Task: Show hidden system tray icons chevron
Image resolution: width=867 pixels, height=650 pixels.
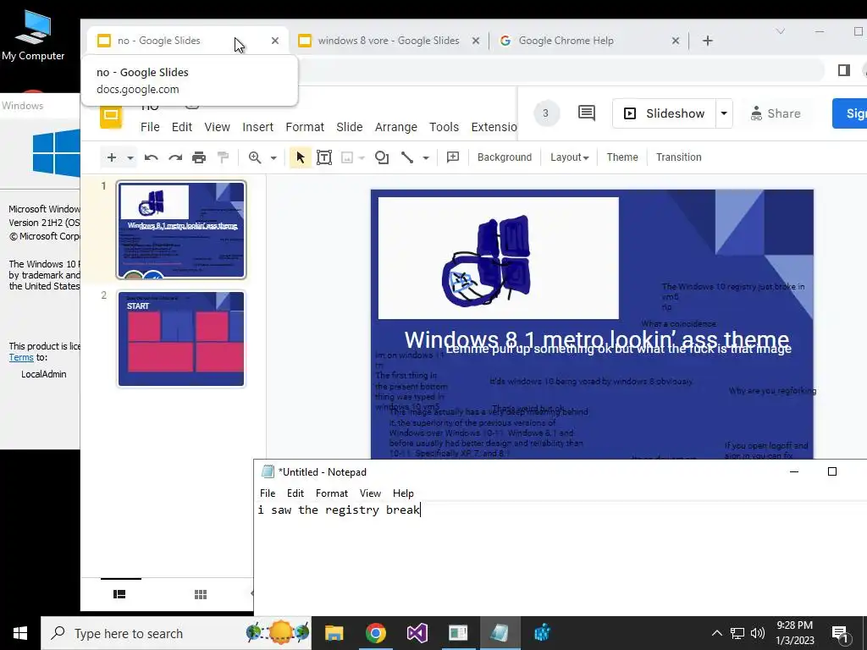Action: tap(716, 633)
